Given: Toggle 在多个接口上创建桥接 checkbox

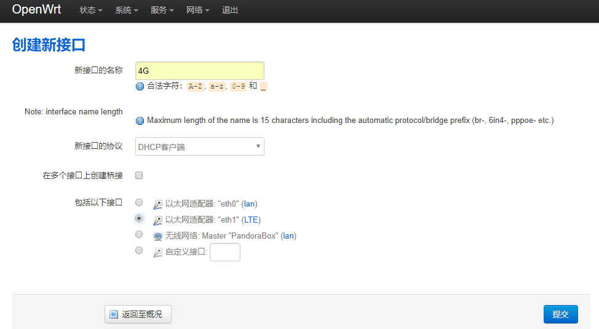Looking at the screenshot, I should 139,175.
